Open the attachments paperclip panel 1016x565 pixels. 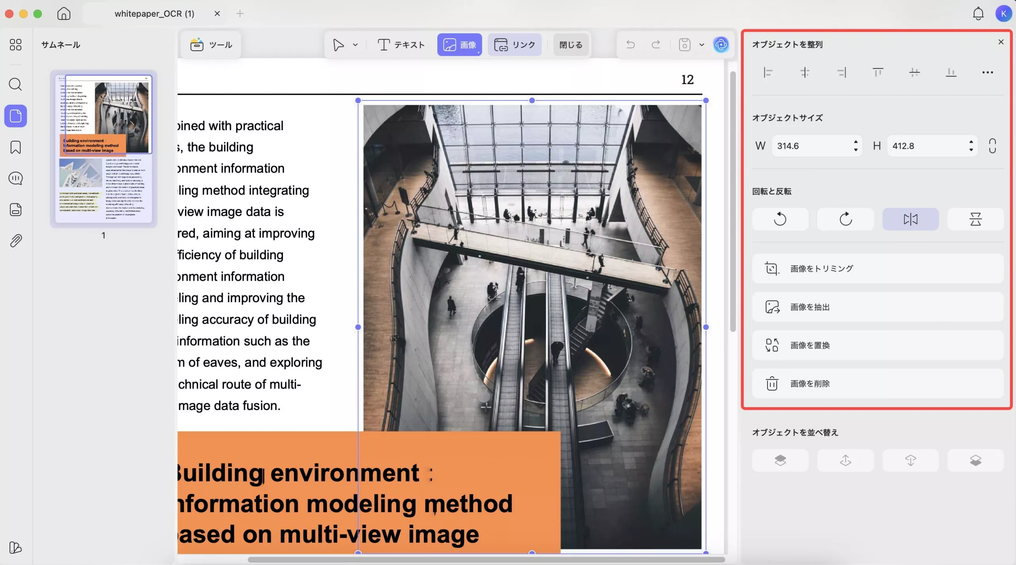tap(15, 241)
